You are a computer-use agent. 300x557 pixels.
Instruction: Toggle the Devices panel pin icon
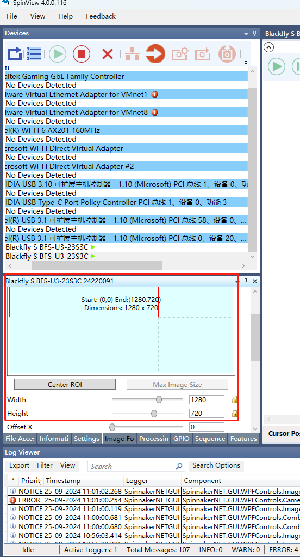click(x=254, y=33)
